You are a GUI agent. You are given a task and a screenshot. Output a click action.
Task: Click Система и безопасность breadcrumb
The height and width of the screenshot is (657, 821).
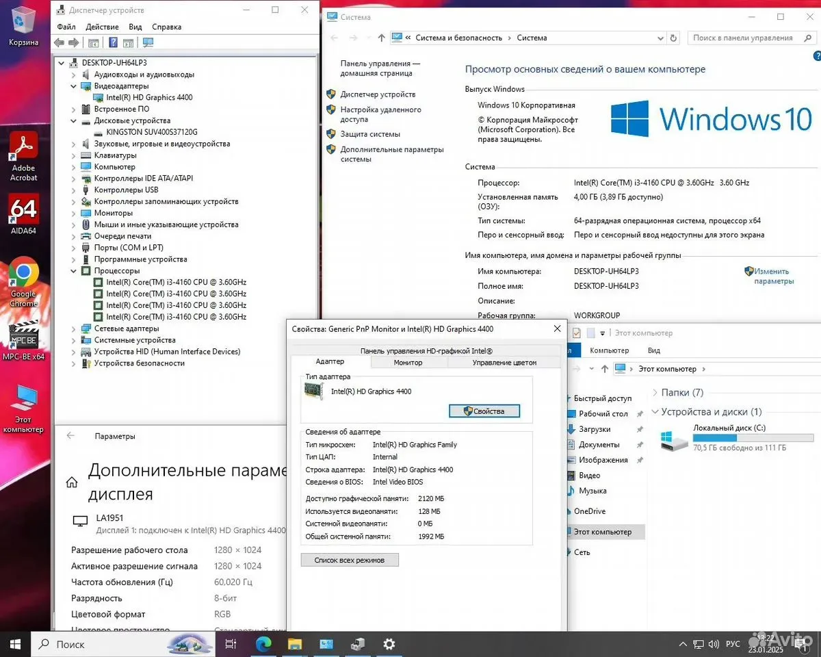tap(458, 38)
